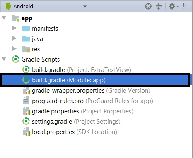This screenshot has height=158, width=193.
Task: Click the settings.gradle file icon
Action: [26, 121]
